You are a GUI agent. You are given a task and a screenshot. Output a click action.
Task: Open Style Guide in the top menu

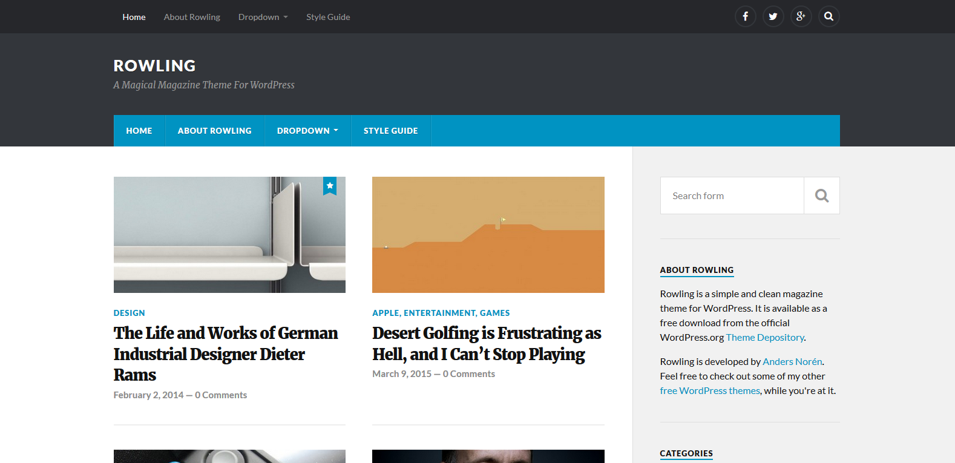[328, 17]
